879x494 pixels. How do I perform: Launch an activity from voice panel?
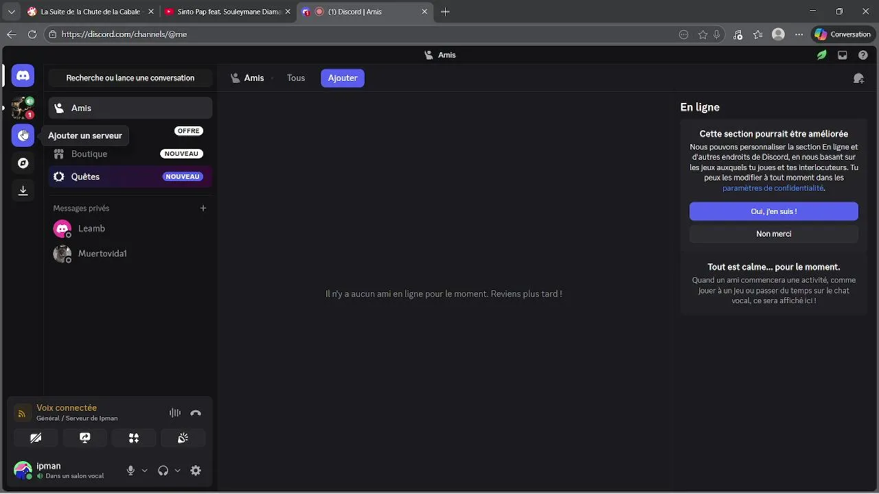[134, 438]
